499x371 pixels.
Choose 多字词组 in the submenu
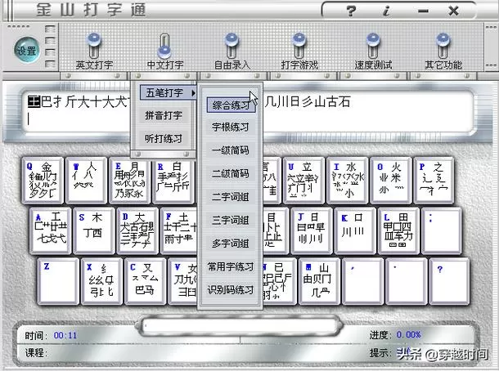[x=231, y=244]
